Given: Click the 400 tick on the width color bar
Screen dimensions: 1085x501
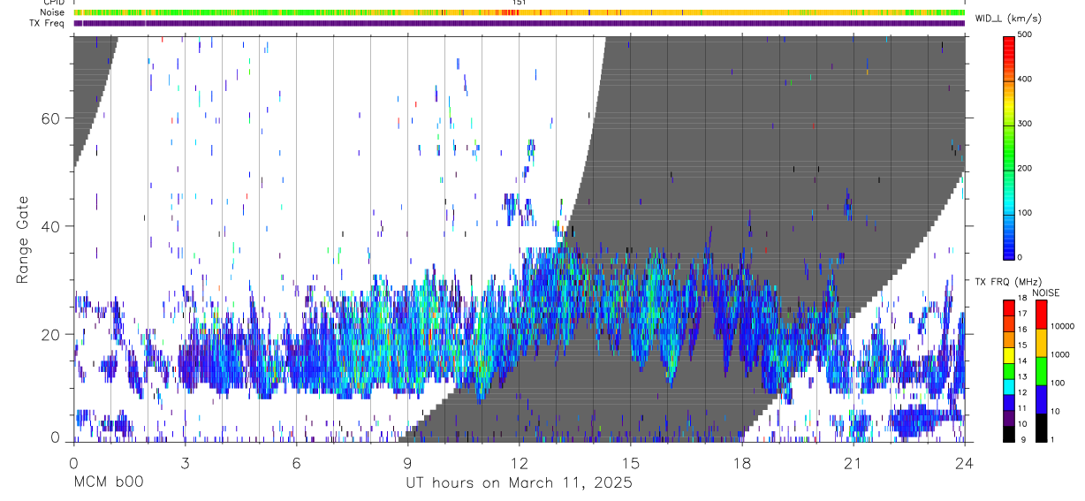Looking at the screenshot, I should click(1027, 79).
